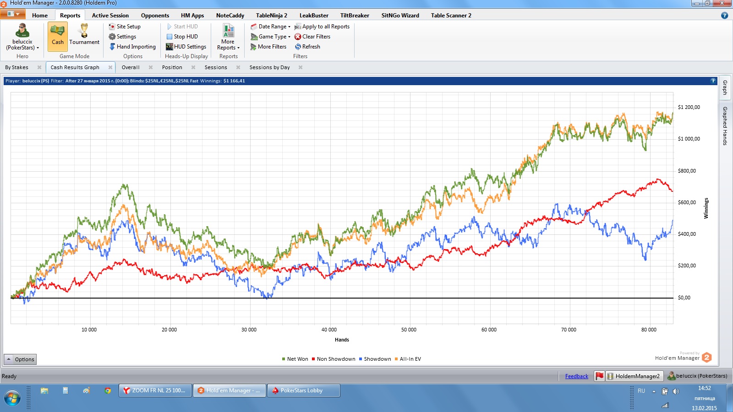
Task: Select the Tournament game mode icon
Action: tap(84, 37)
